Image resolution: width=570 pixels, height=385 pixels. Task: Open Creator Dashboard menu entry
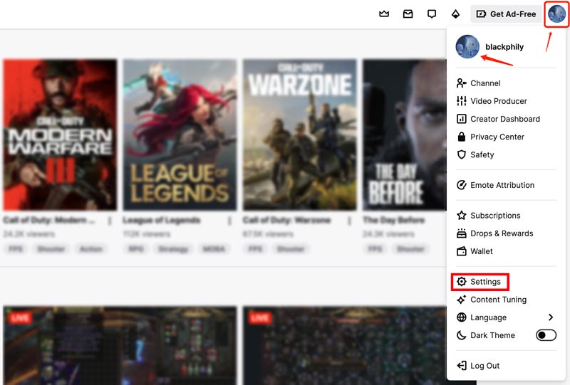point(506,119)
